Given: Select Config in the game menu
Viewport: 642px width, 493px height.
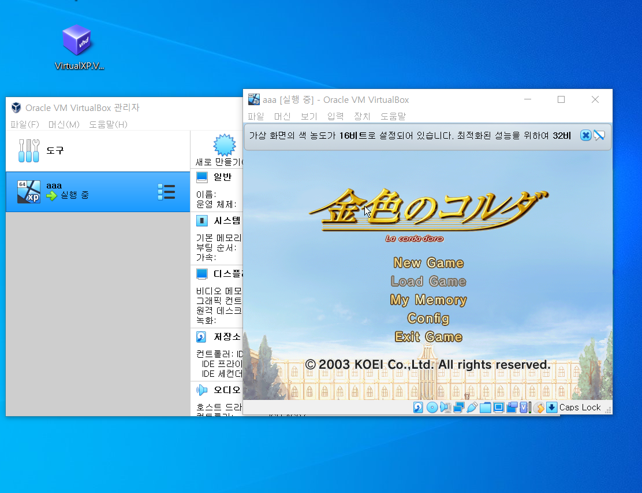Looking at the screenshot, I should [428, 318].
